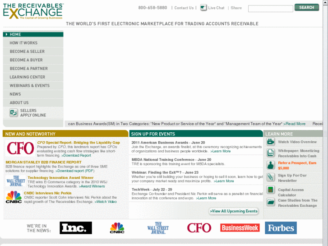Click the Inc. logo in We're In The News

[x=76, y=228]
